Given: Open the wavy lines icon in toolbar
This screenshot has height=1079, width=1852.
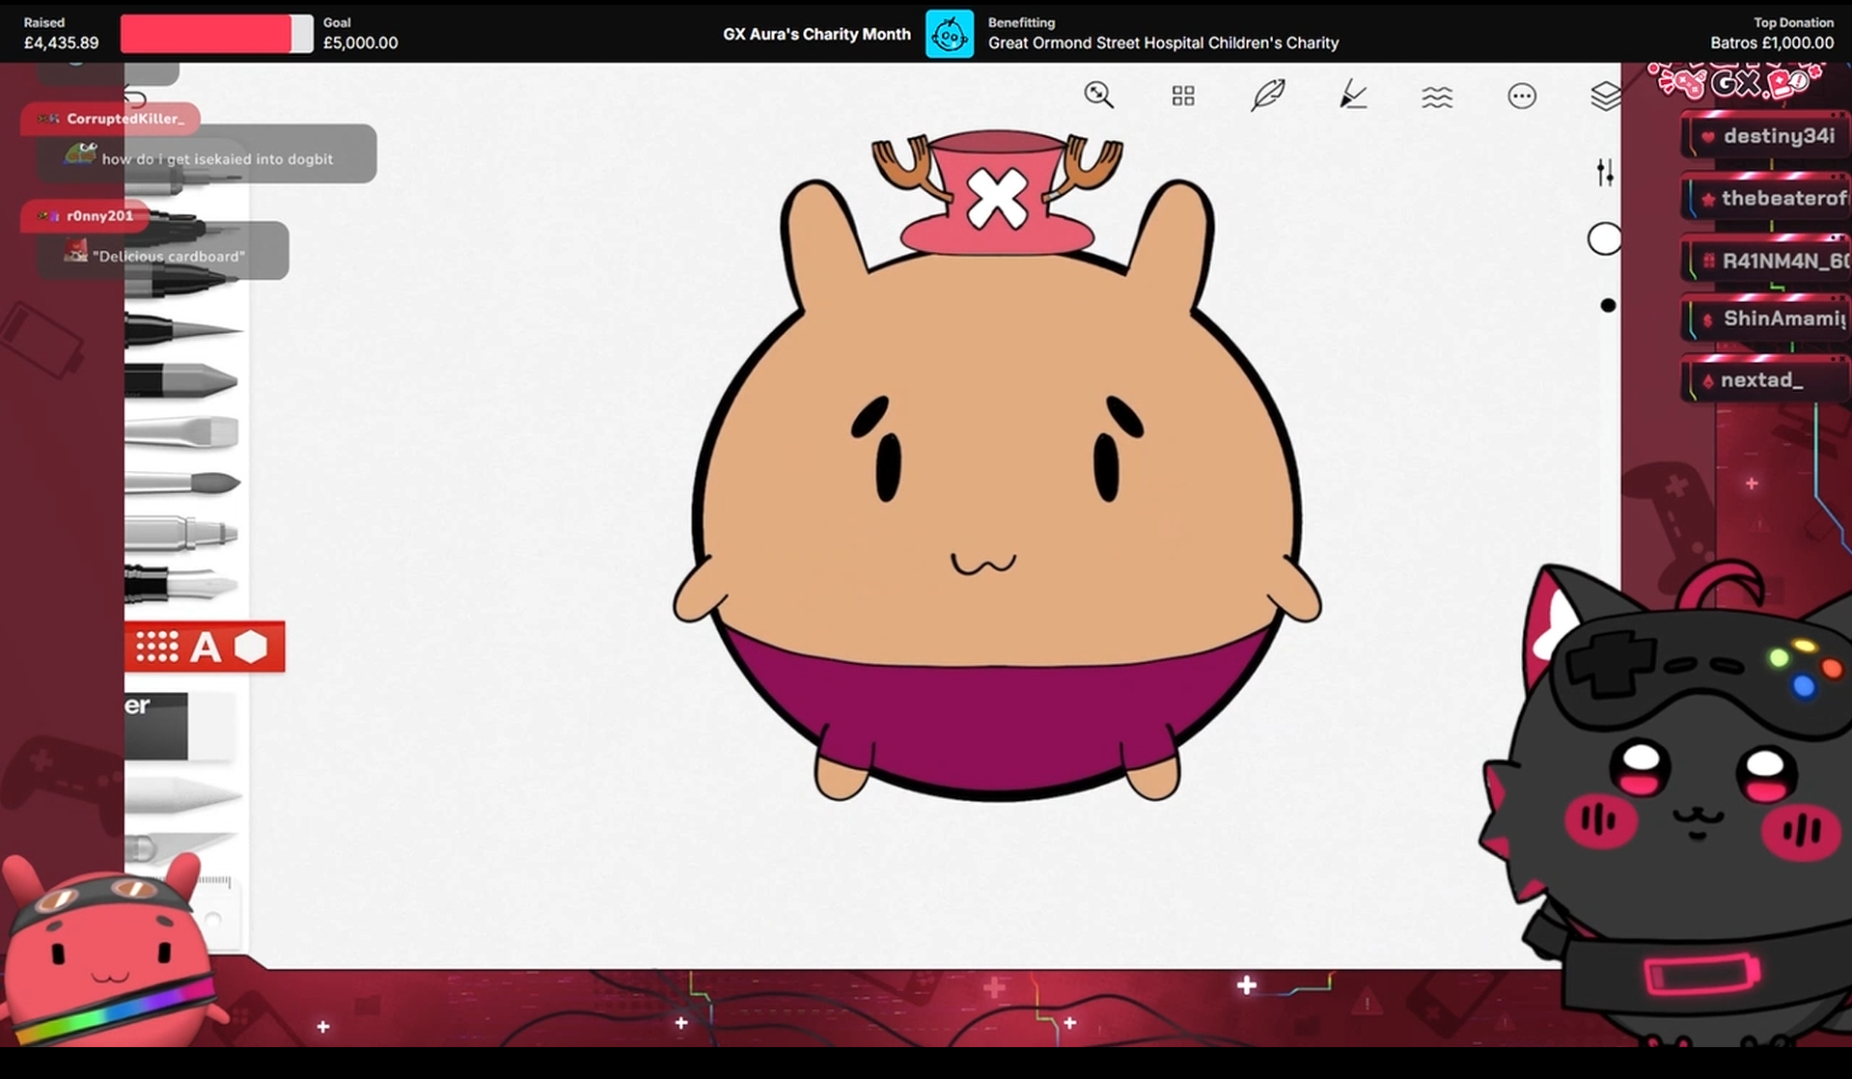Looking at the screenshot, I should (x=1437, y=96).
